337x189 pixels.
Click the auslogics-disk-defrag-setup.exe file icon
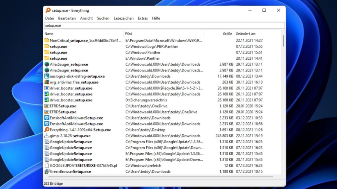(x=47, y=76)
